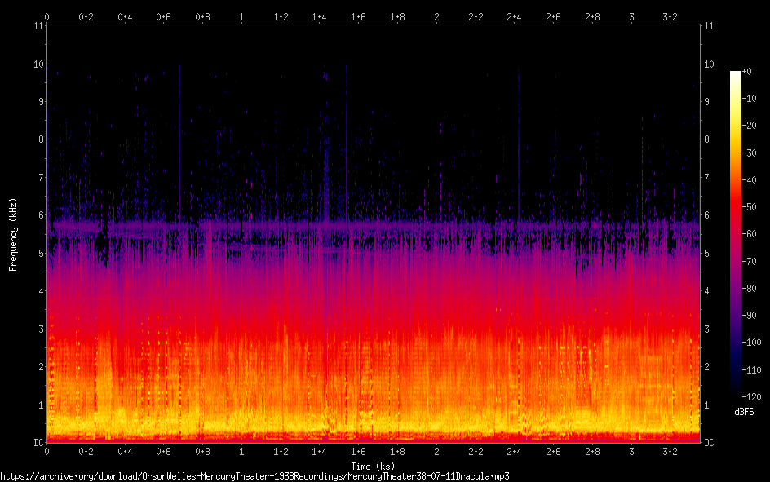Click the "-80" color scale label
Viewport: 770px width, 482px height.
(x=749, y=289)
